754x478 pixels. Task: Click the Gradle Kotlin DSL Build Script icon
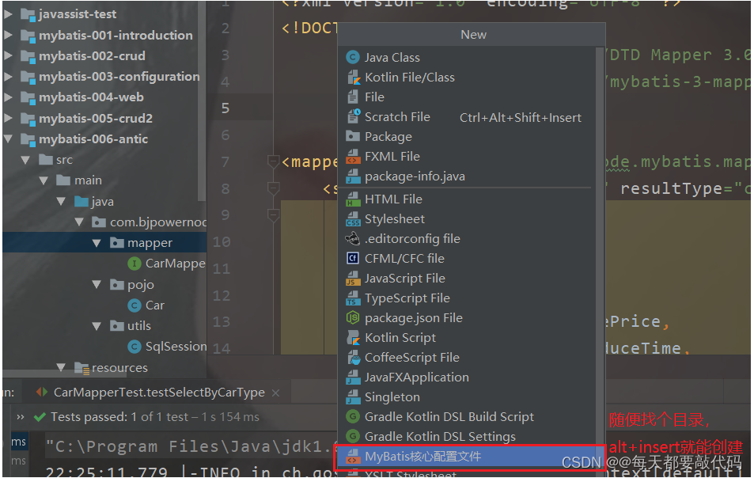click(x=353, y=416)
